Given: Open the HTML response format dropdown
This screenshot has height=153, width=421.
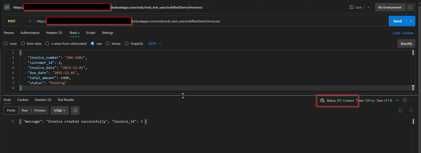Looking at the screenshot, I should pos(60,110).
